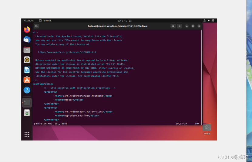Click the "yarn-site.xml" status line text

click(50, 124)
